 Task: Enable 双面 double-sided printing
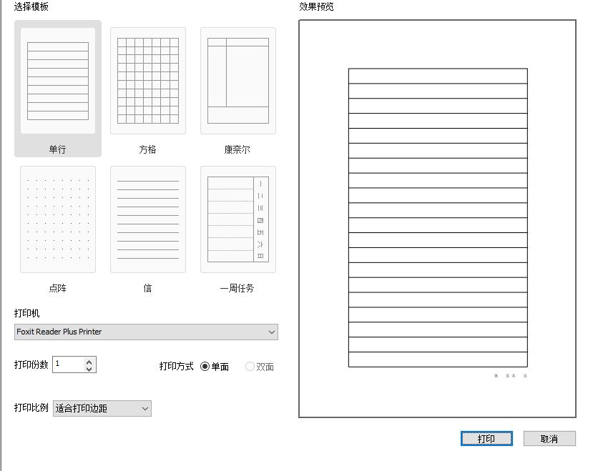[x=250, y=365]
